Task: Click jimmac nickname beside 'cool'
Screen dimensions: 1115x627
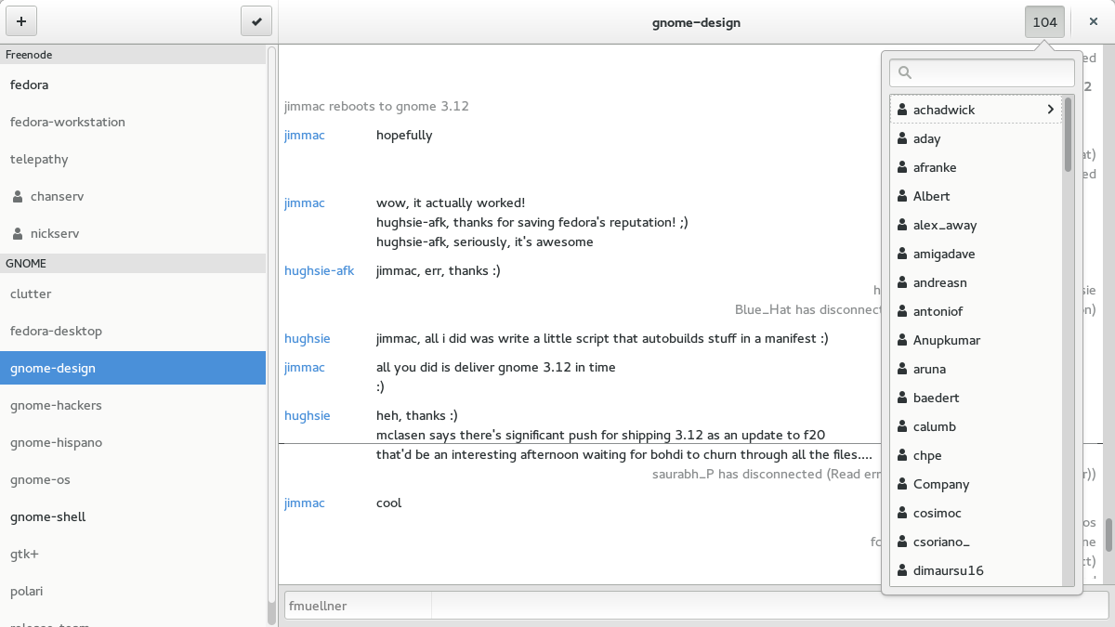Action: tap(305, 503)
